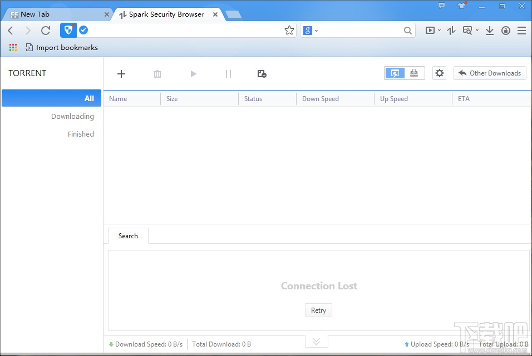
Task: Open Other Downloads
Action: point(490,73)
